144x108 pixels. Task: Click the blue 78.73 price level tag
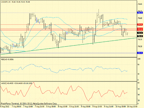tap(140, 12)
